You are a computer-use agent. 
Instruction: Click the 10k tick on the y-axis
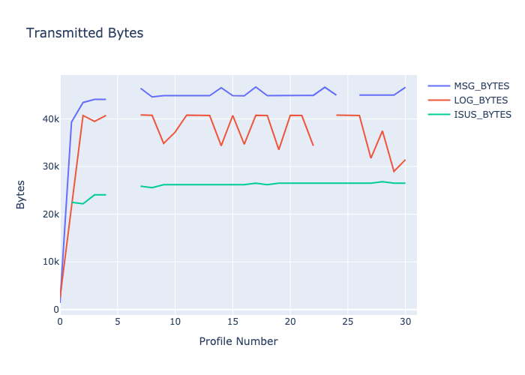coord(50,262)
